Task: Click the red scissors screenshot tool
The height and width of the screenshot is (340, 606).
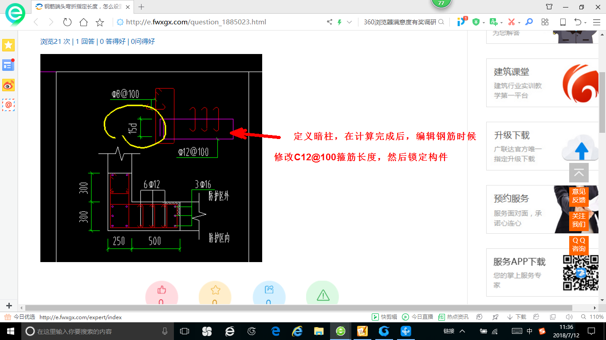Action: click(x=512, y=22)
